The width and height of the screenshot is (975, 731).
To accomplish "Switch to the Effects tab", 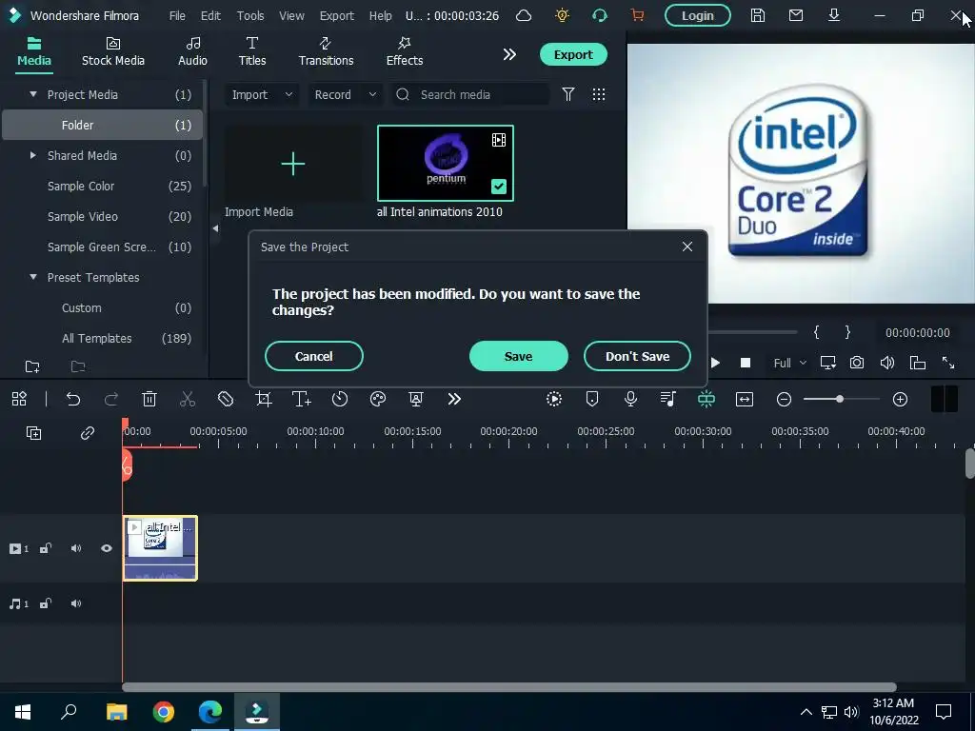I will [404, 52].
